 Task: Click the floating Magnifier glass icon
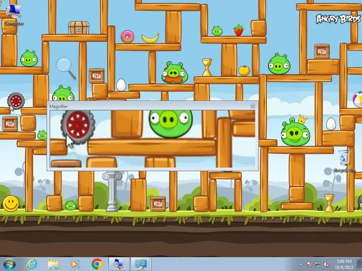pyautogui.click(x=66, y=68)
